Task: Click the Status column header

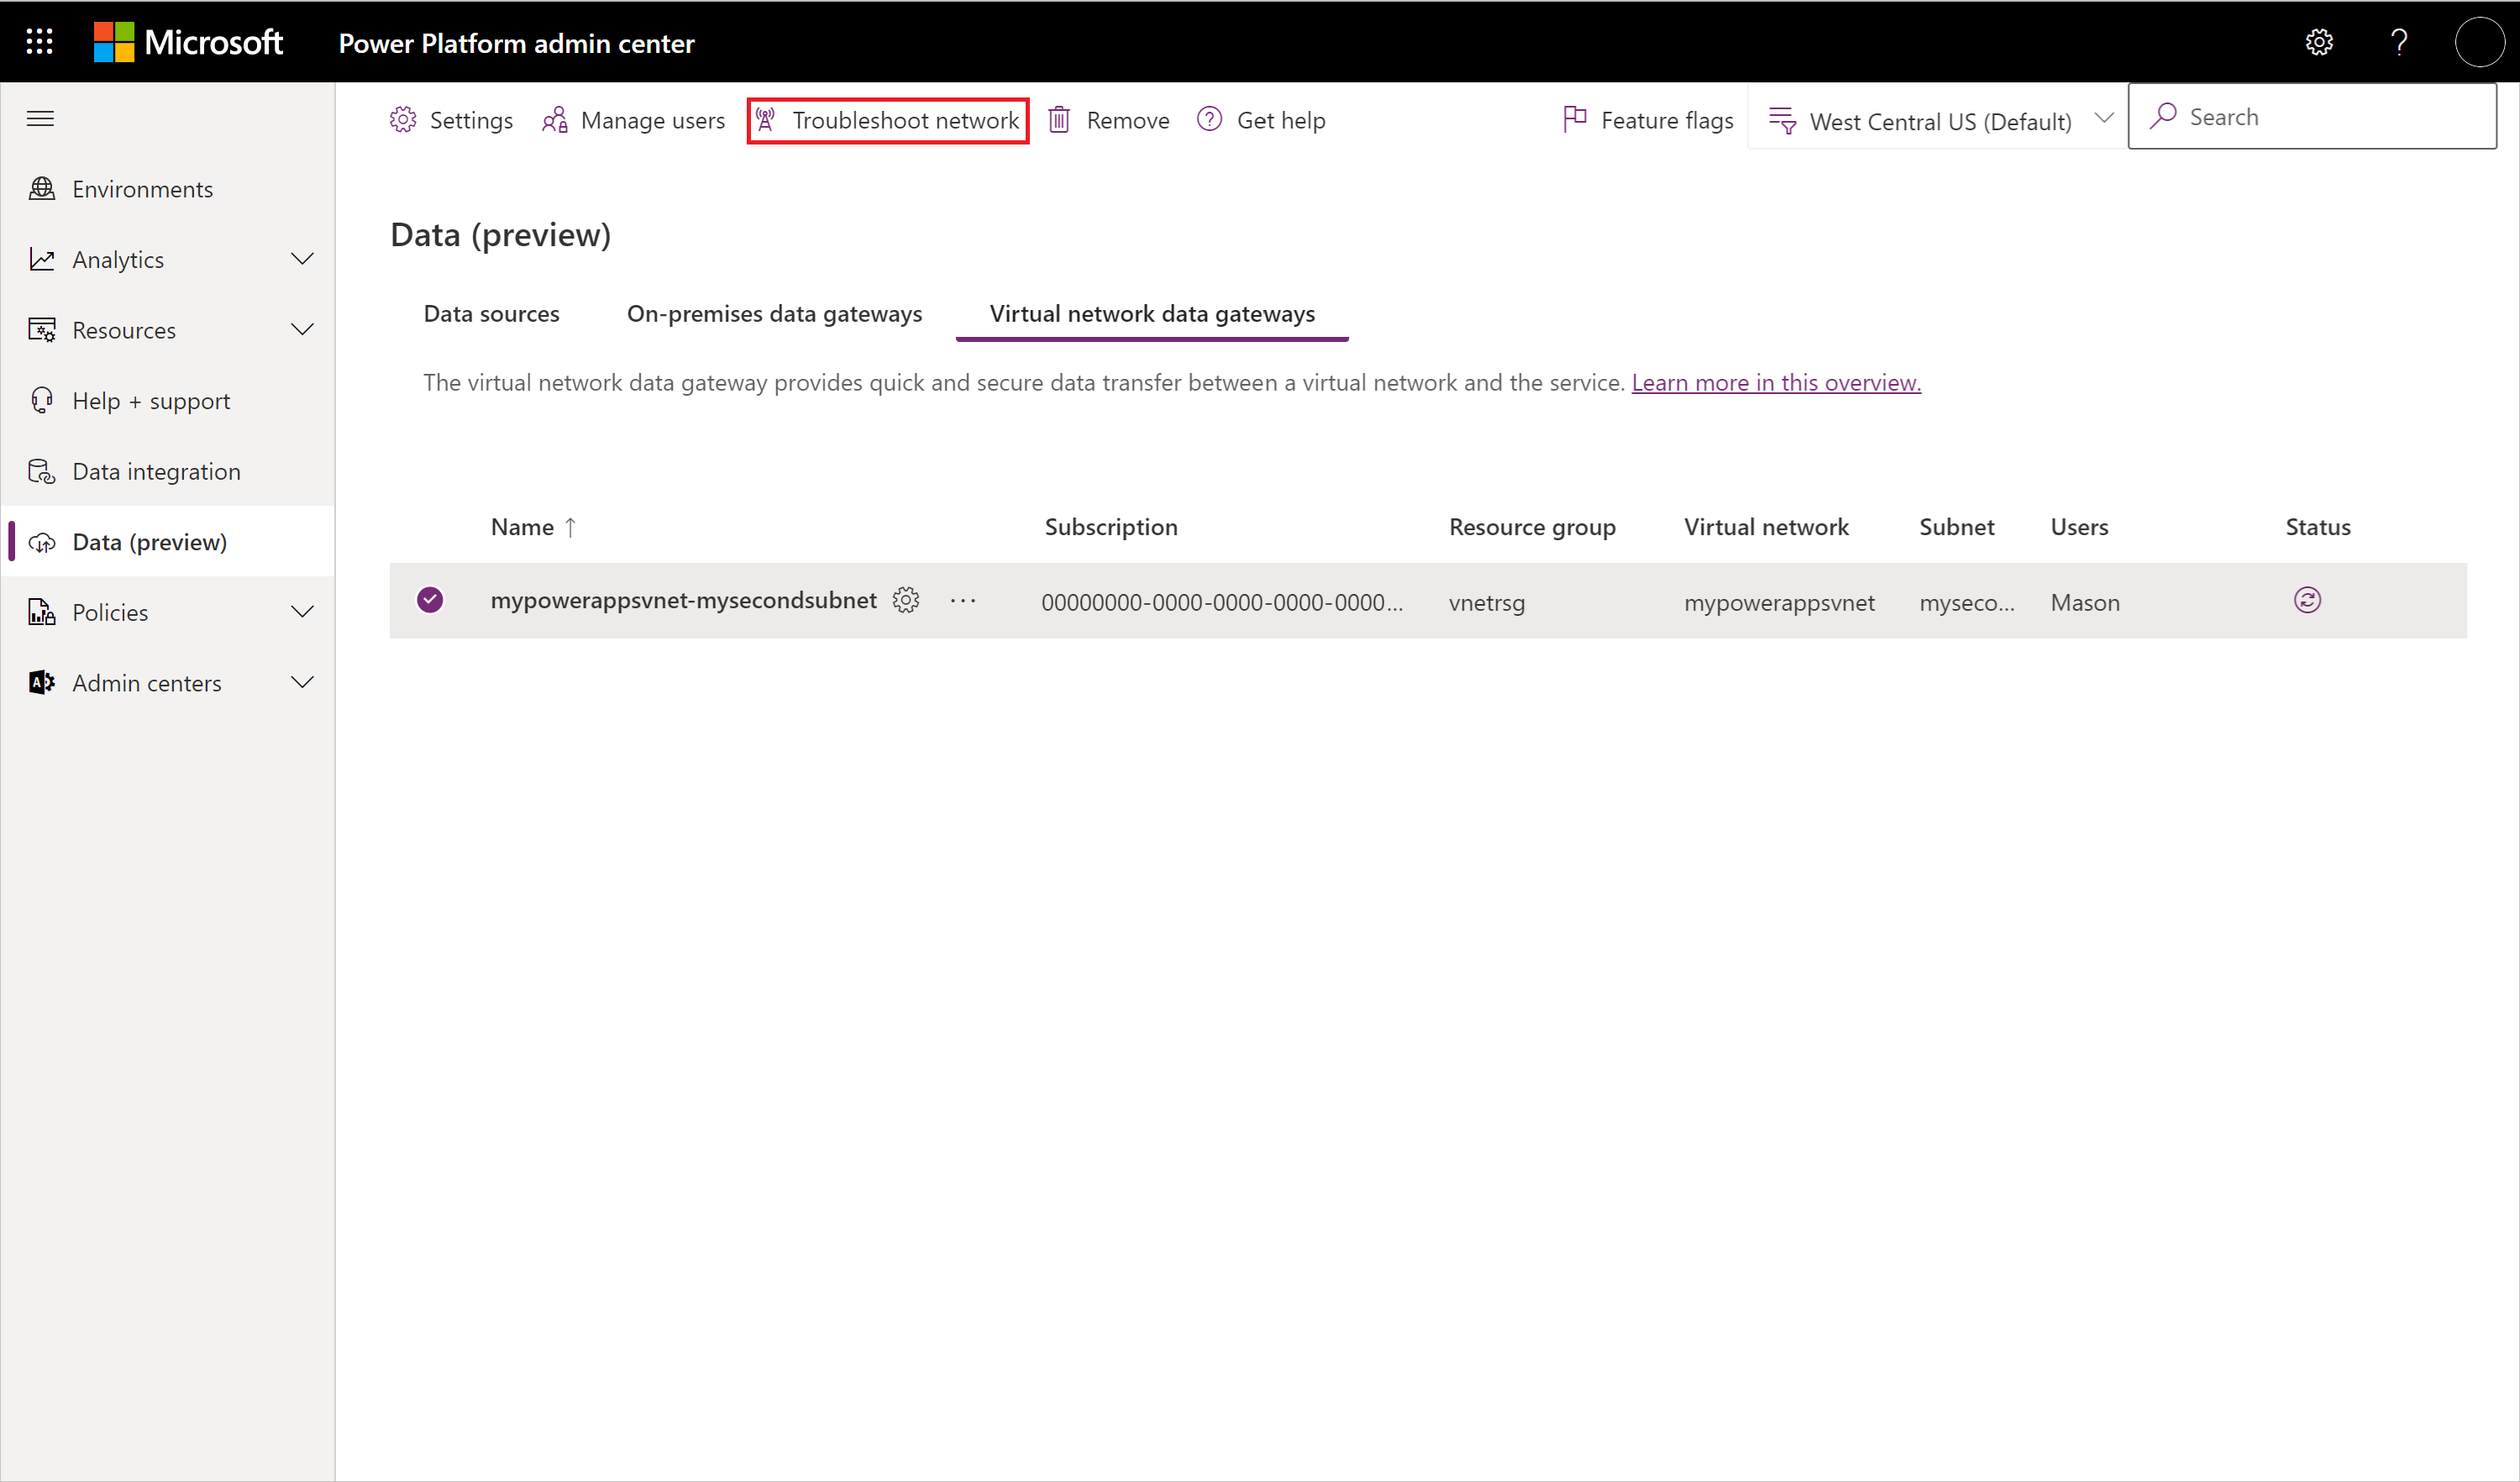Action: tap(2318, 527)
